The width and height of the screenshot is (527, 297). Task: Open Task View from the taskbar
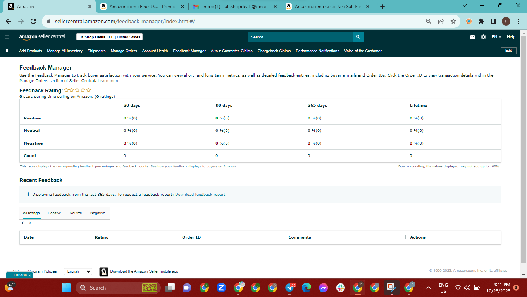170,288
